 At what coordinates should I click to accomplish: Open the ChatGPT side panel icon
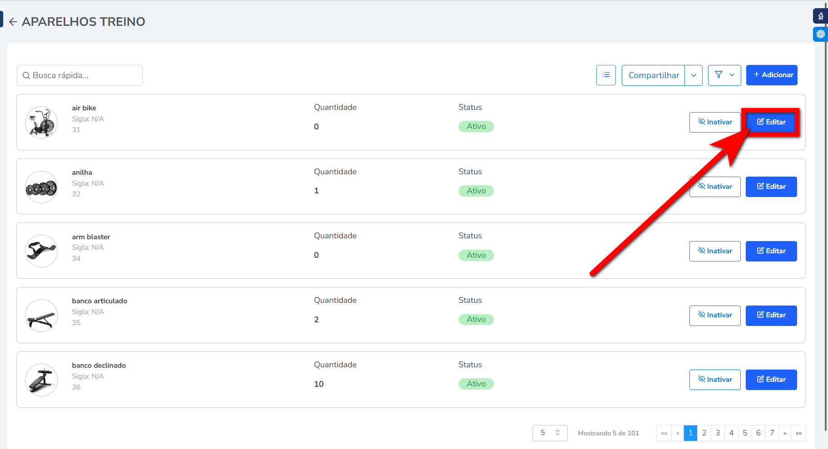tap(820, 34)
